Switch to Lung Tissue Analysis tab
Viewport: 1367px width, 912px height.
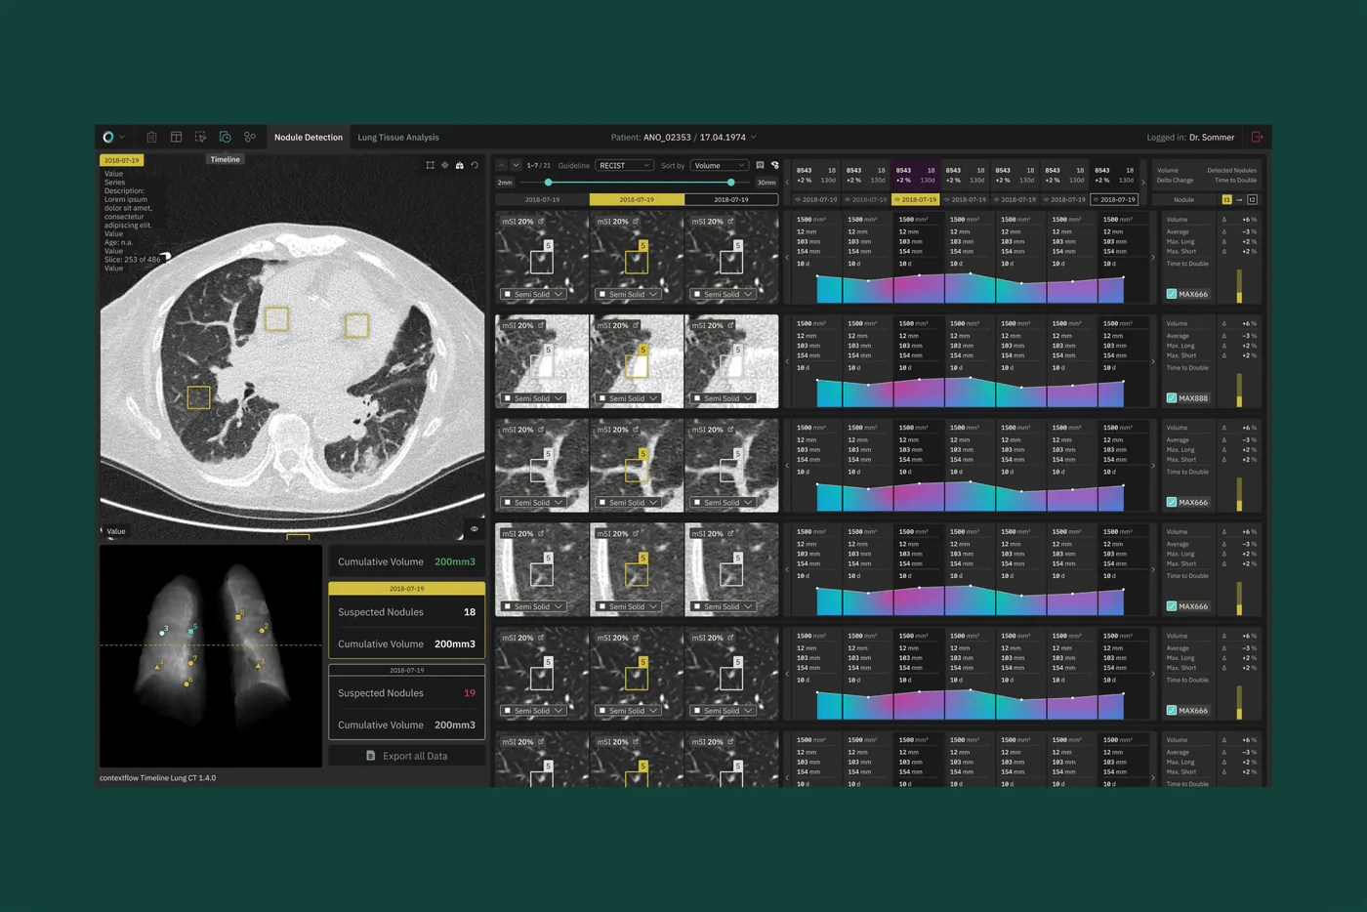tap(398, 138)
